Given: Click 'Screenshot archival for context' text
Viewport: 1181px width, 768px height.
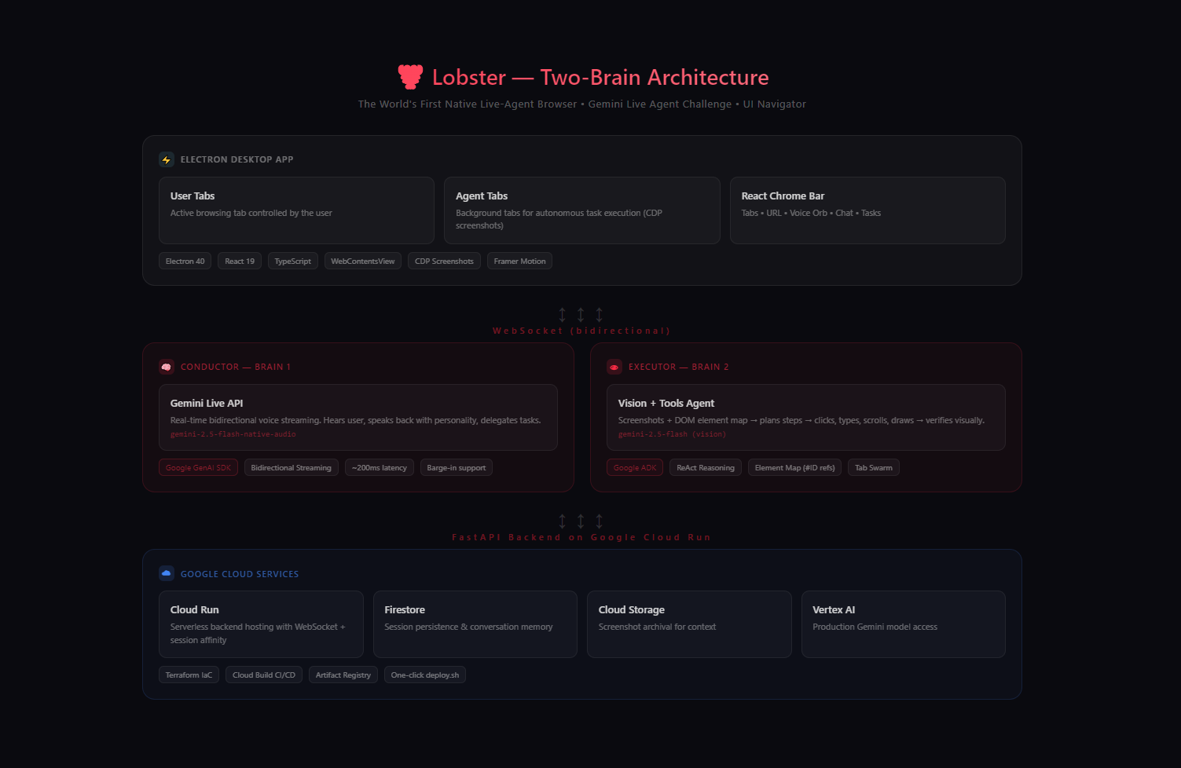Looking at the screenshot, I should coord(657,627).
